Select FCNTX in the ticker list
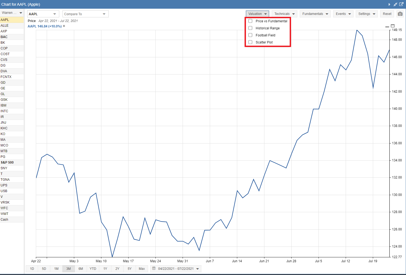Screen dimensions: 406x275 [12, 77]
